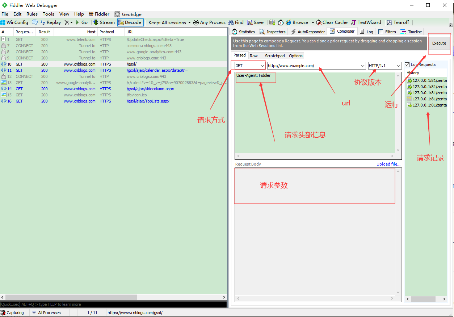Image resolution: width=454 pixels, height=317 pixels.
Task: Select the Parsed sub-tab
Action: coord(240,55)
